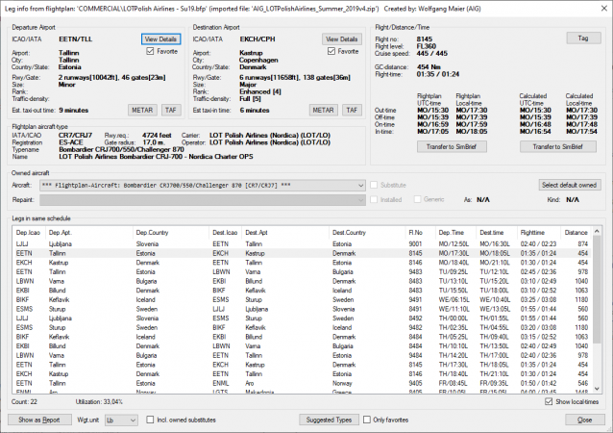
Task: Sort legs by Dep.Country column header
Action: point(171,233)
